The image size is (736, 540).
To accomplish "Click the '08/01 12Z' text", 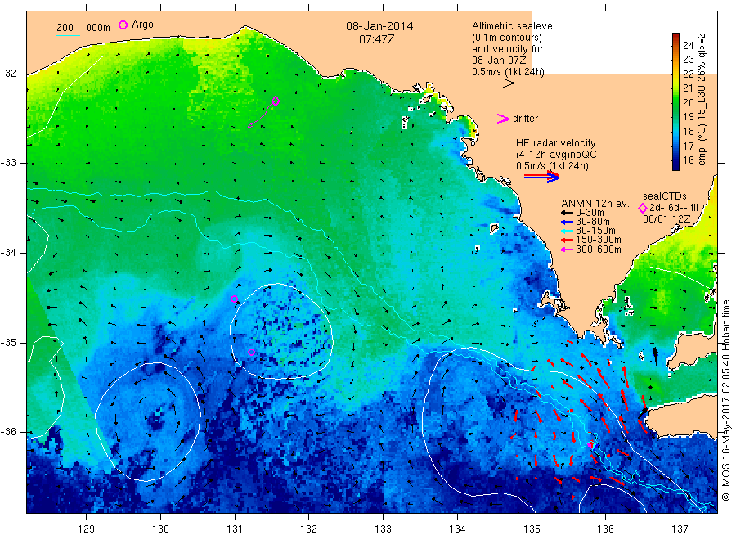I will point(666,219).
